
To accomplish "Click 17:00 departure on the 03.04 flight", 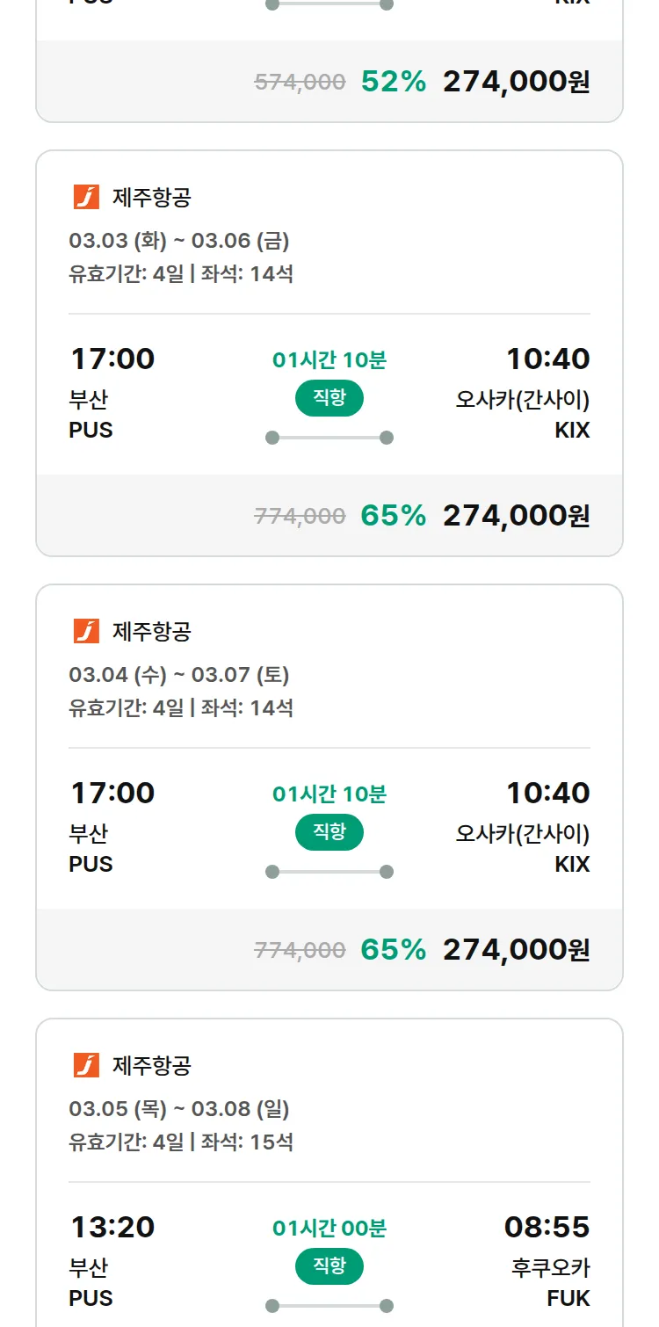I will [112, 793].
